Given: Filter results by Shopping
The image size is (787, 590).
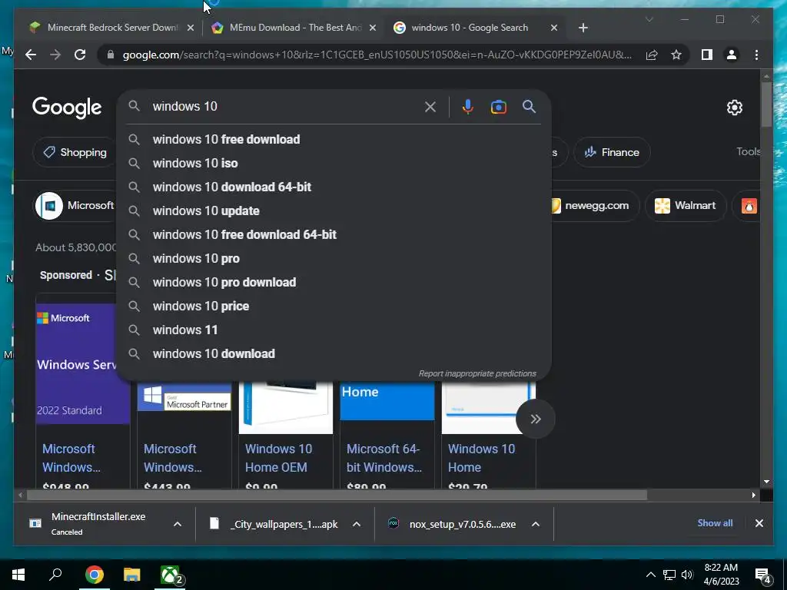Looking at the screenshot, I should pyautogui.click(x=75, y=152).
